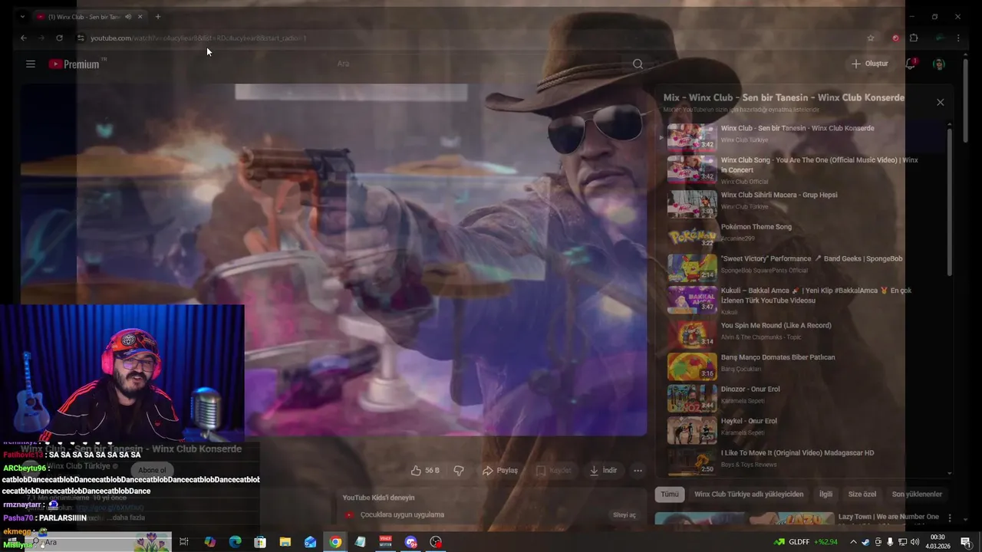Viewport: 982px width, 552px height.
Task: Click the Chrome address bar URL
Action: (198, 38)
